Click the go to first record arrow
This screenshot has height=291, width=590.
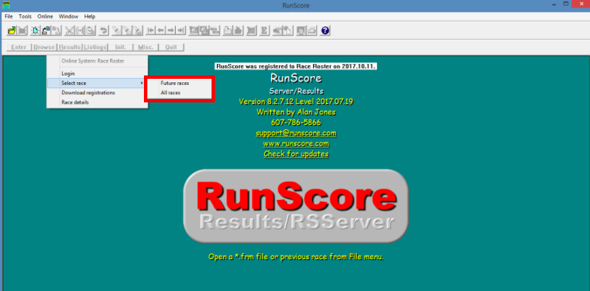coord(151,30)
